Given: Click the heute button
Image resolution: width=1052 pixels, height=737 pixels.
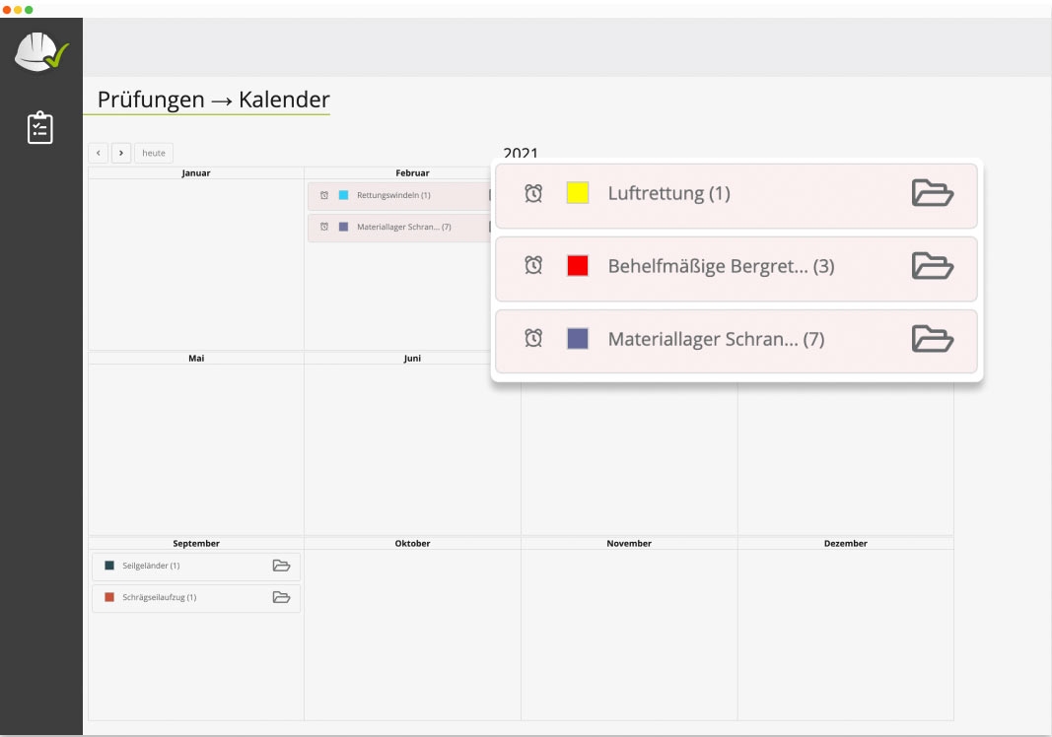Looking at the screenshot, I should coord(154,153).
